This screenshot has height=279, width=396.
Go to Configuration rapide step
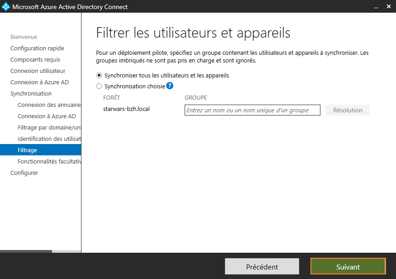point(37,48)
